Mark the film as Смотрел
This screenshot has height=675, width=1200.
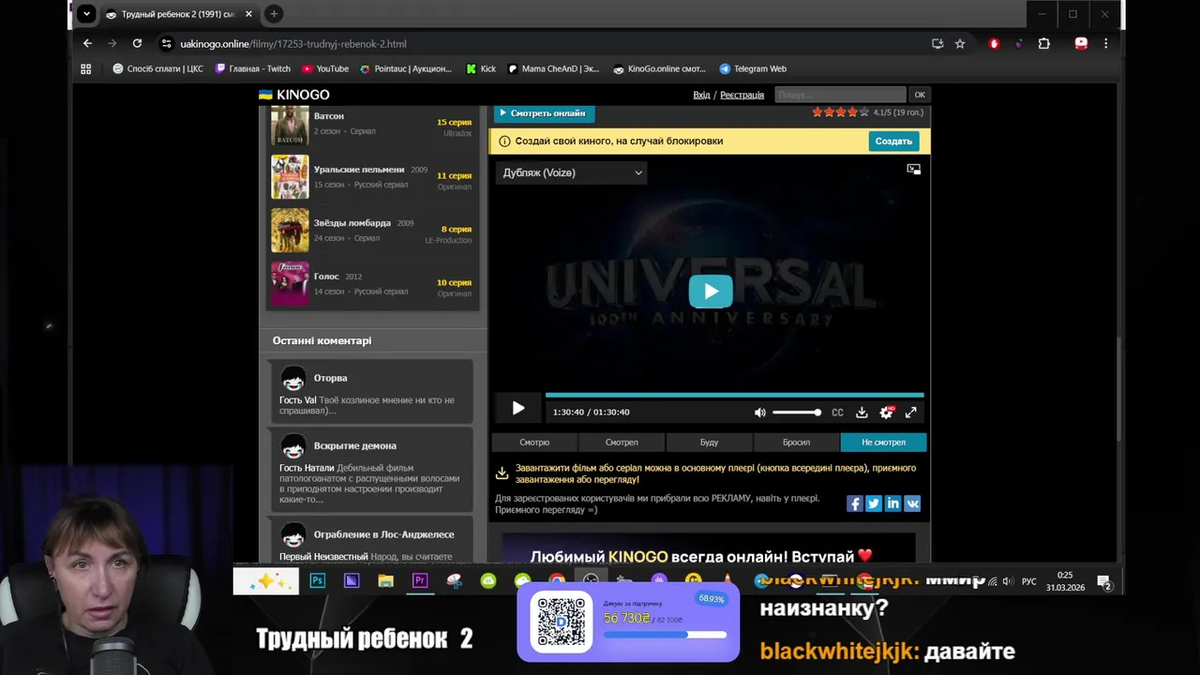(622, 442)
